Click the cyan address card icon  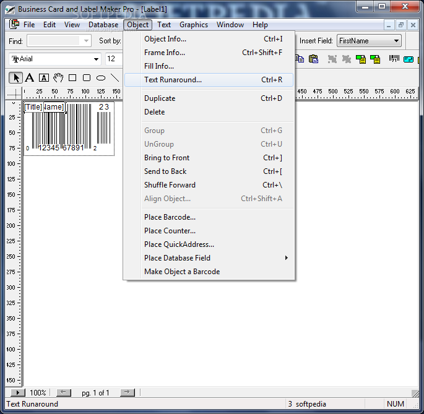[409, 59]
